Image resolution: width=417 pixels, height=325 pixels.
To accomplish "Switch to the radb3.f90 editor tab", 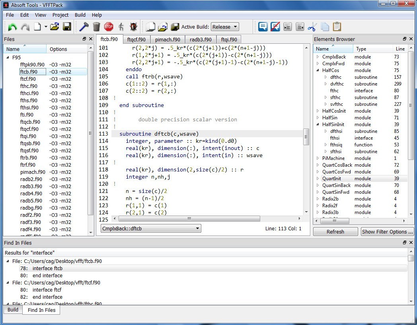I will coord(201,40).
